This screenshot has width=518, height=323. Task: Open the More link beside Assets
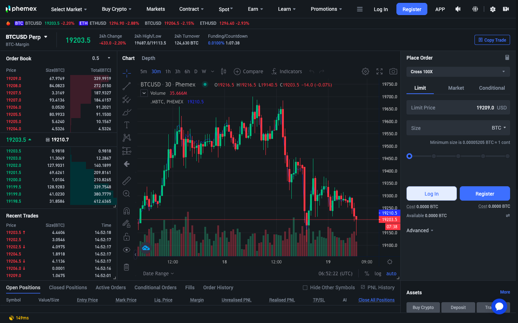[x=505, y=292]
